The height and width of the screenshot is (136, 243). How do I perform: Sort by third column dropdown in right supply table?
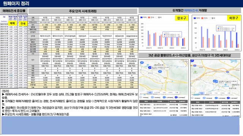click(229, 102)
